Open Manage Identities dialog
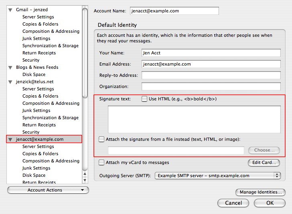 point(260,192)
